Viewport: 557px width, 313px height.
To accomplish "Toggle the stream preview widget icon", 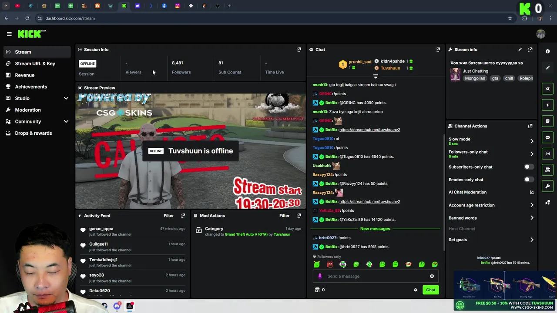I will pyautogui.click(x=547, y=89).
